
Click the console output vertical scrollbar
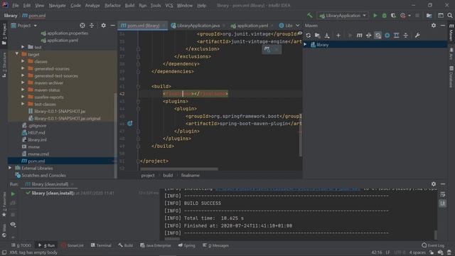pyautogui.click(x=436, y=234)
